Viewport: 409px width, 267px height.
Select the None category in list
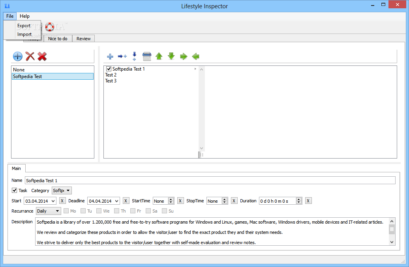pyautogui.click(x=53, y=69)
